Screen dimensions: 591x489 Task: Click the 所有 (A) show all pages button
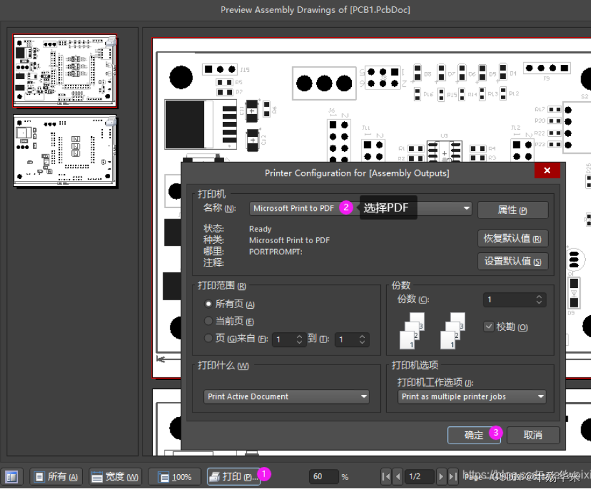pos(56,477)
